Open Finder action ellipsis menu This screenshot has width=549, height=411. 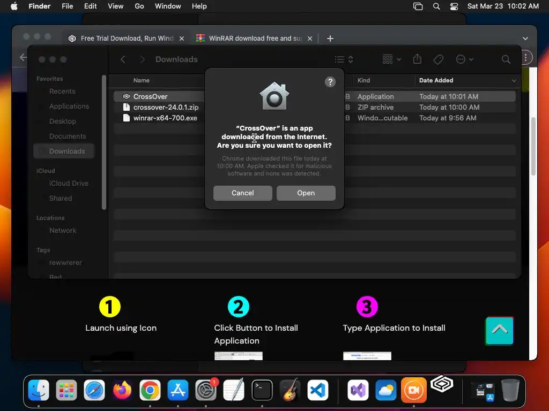tap(464, 59)
